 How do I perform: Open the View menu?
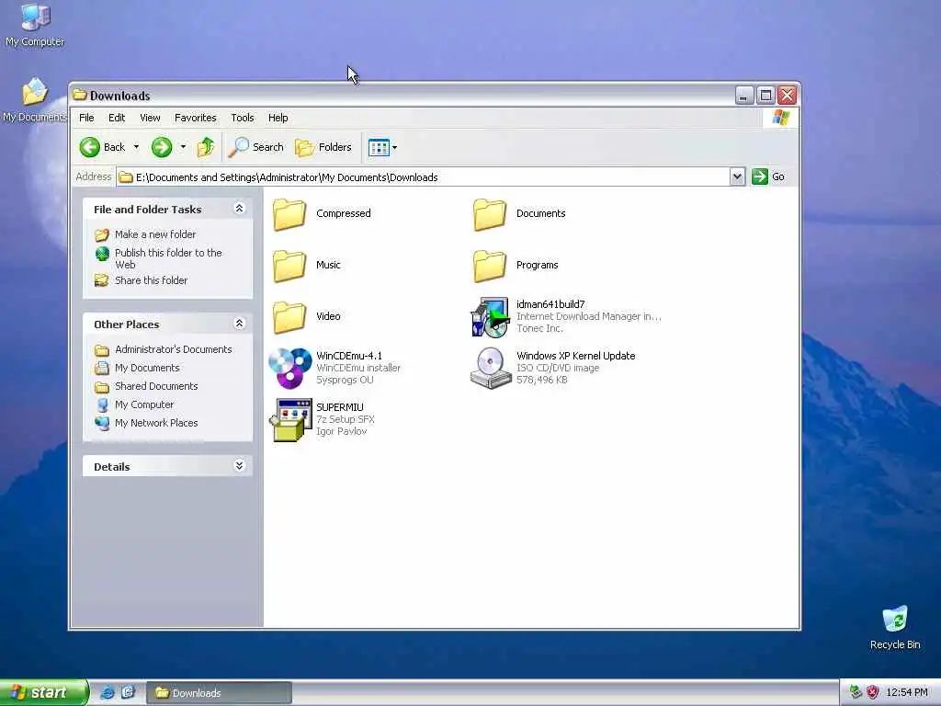coord(150,118)
